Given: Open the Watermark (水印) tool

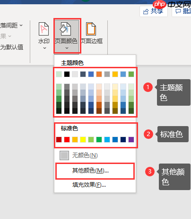Looking at the screenshot, I should 44,33.
